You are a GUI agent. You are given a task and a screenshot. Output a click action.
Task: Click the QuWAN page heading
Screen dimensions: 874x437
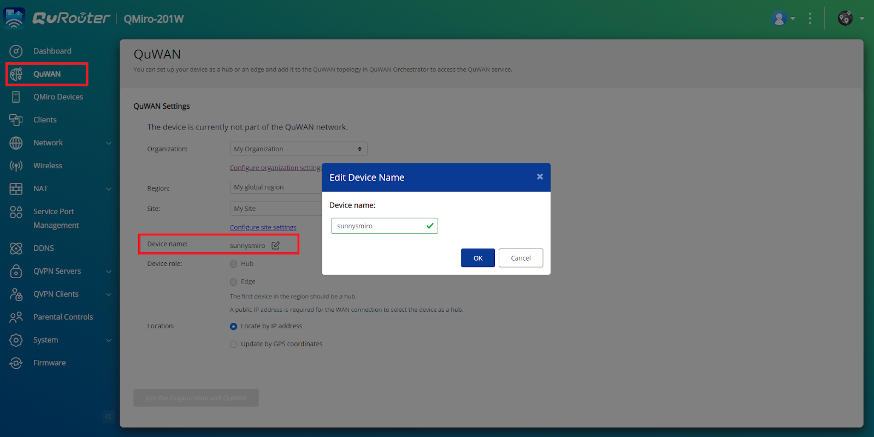pyautogui.click(x=157, y=55)
